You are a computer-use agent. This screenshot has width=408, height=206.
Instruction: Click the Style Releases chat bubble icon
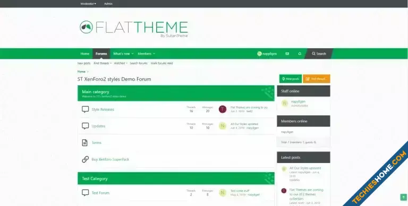86,109
